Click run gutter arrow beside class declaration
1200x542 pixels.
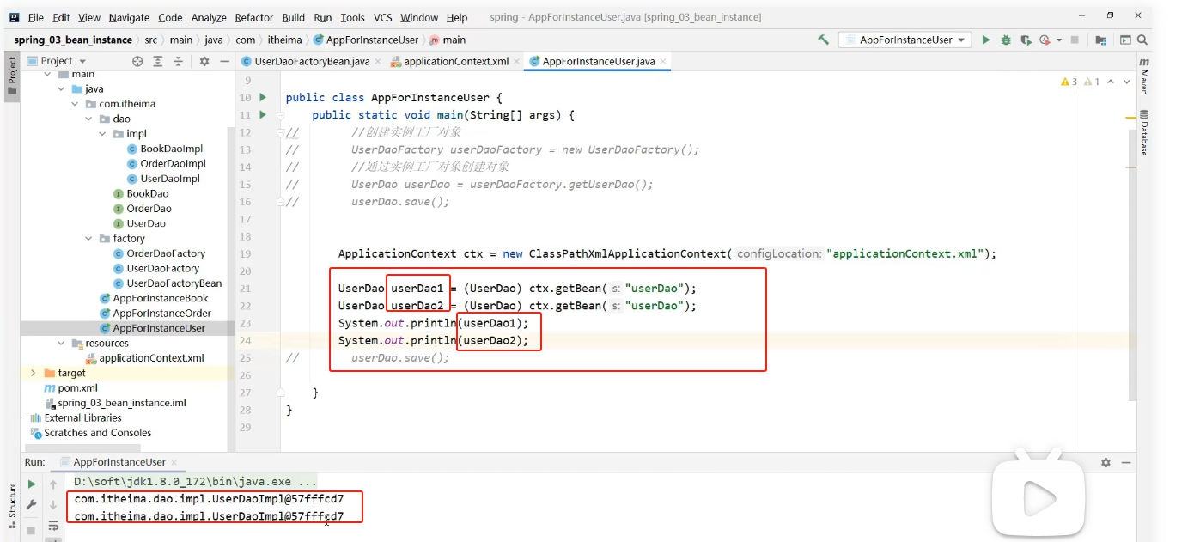click(263, 97)
